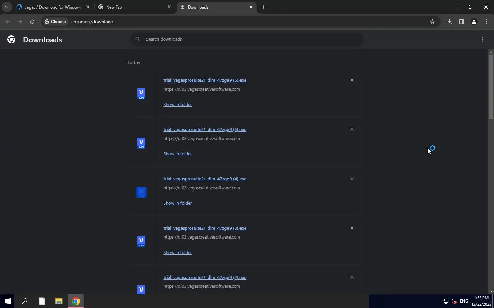494x308 pixels.
Task: Click the magnifier icon in Search downloads
Action: (138, 39)
